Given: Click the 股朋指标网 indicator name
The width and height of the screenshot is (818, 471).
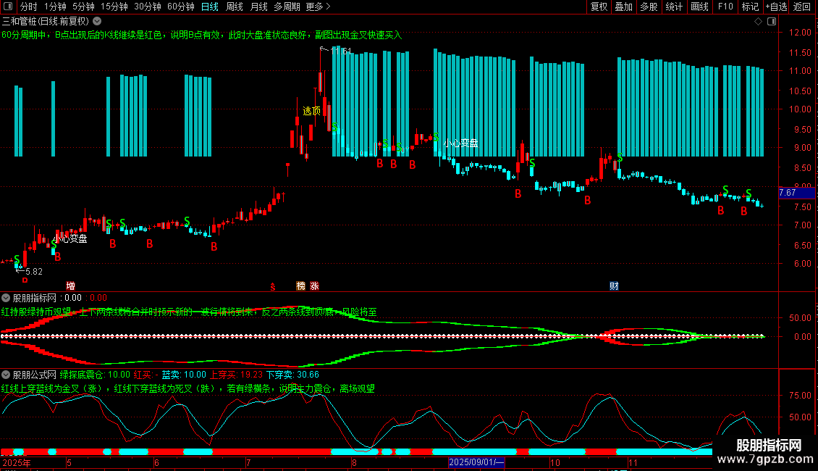Looking at the screenshot, I should (x=35, y=298).
